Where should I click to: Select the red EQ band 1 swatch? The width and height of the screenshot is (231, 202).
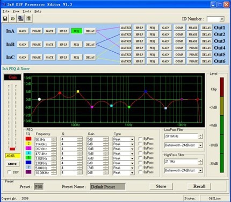(x=28, y=138)
